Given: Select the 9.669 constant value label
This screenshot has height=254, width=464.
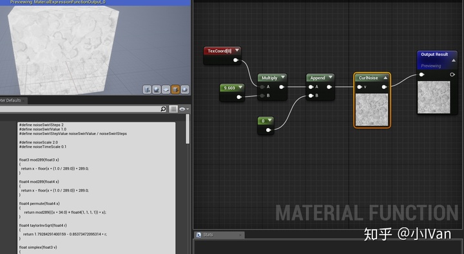Looking at the screenshot, I should pyautogui.click(x=229, y=87).
